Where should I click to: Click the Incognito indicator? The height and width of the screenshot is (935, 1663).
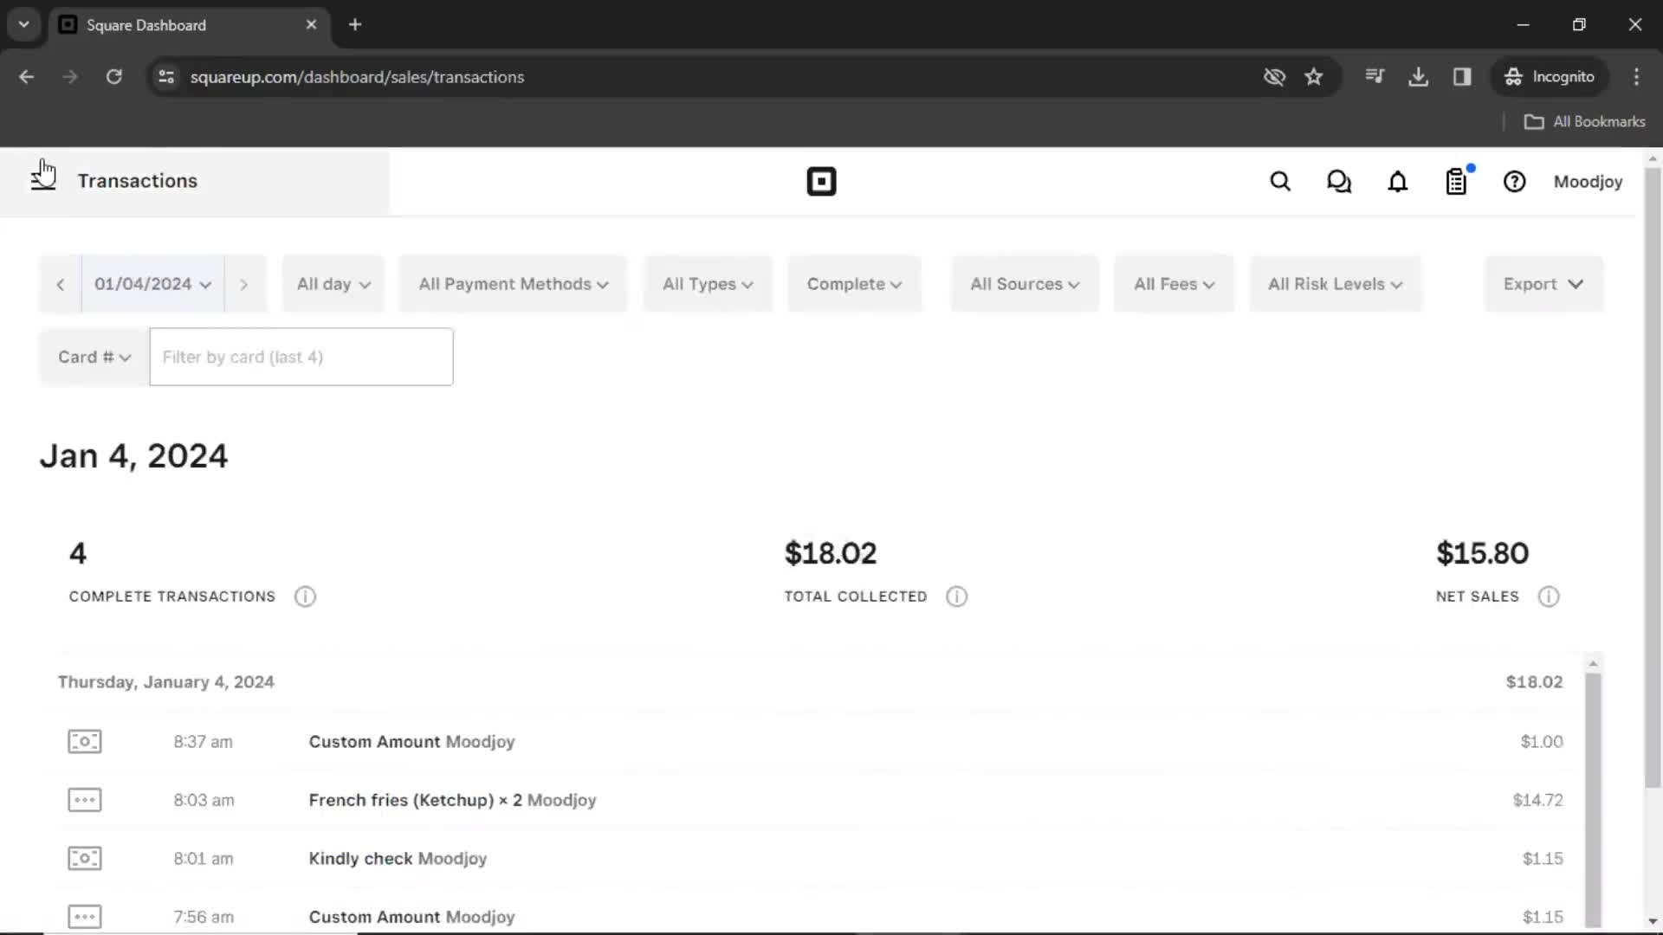(1550, 77)
